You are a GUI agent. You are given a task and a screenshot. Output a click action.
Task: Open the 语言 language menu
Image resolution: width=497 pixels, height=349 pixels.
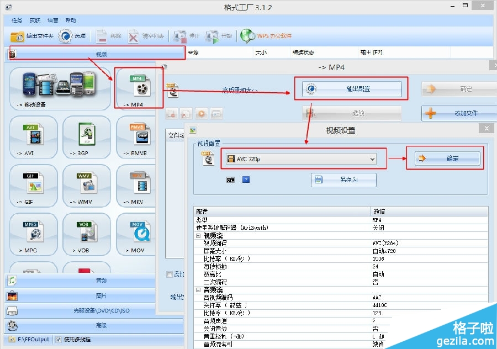click(52, 20)
